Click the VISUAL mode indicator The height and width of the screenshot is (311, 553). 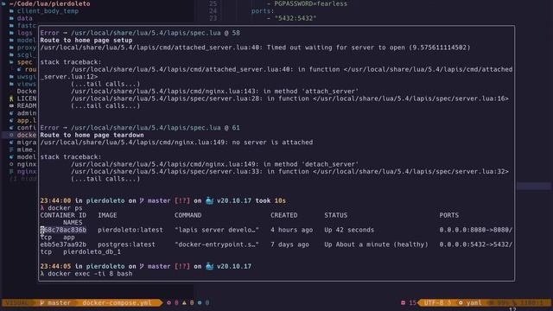(x=17, y=302)
